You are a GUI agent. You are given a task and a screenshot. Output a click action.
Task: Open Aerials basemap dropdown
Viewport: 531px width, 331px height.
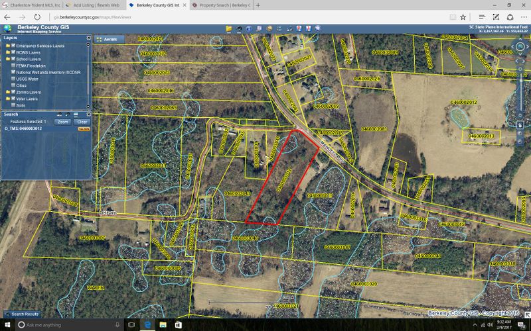pos(109,40)
